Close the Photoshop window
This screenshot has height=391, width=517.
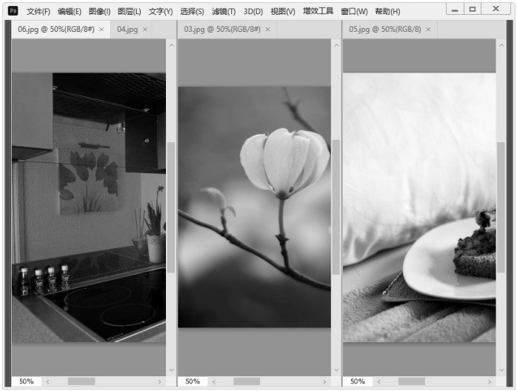tap(496, 9)
